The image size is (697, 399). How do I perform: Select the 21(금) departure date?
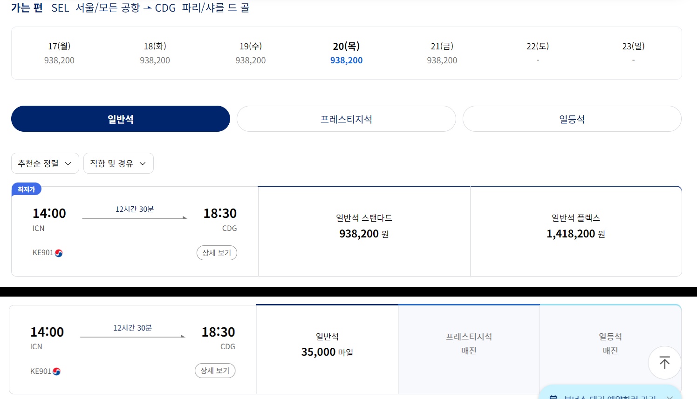point(441,53)
